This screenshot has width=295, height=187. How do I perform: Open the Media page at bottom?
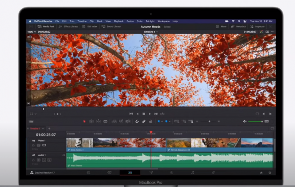coord(88,173)
